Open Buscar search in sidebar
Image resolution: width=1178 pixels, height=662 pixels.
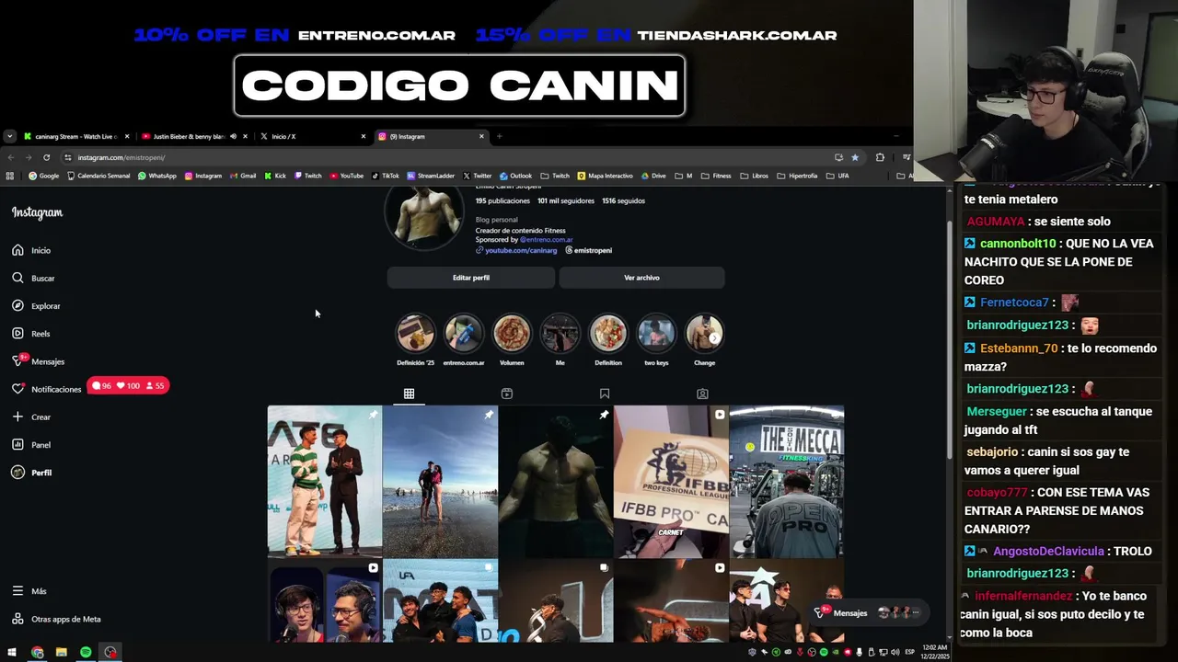point(33,278)
